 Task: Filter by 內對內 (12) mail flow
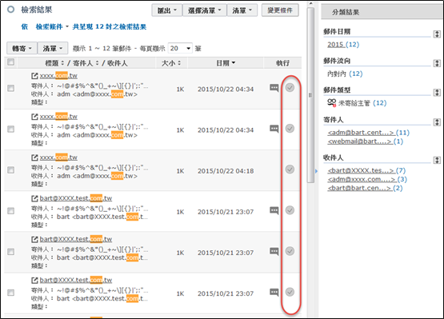345,74
